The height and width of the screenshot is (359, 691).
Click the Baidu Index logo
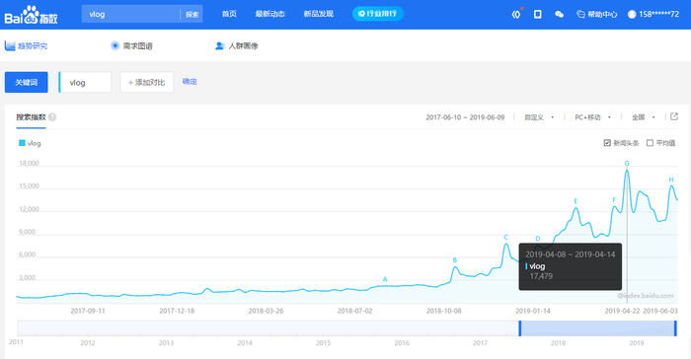point(31,15)
